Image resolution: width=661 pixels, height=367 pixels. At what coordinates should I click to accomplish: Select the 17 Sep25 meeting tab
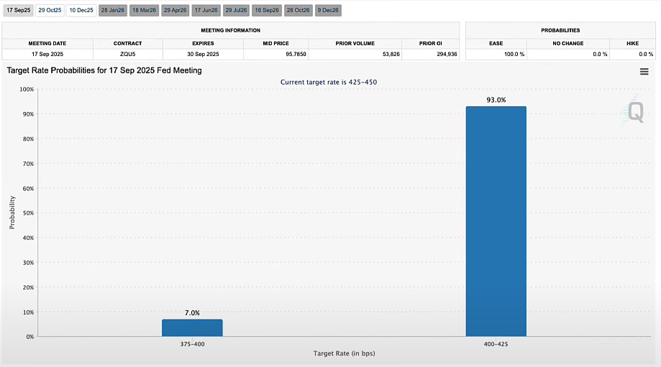[18, 10]
